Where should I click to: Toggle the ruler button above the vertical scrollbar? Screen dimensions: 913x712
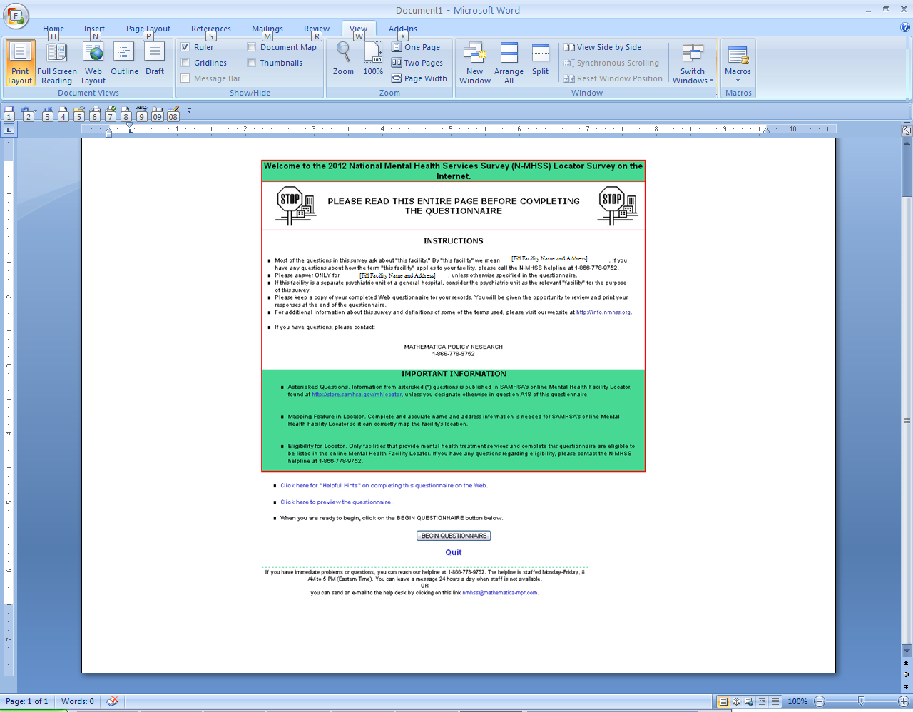pos(907,130)
